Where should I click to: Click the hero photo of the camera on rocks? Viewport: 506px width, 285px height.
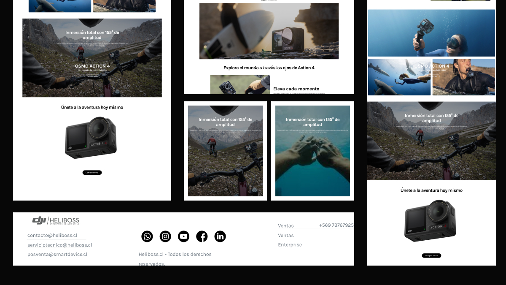tap(269, 31)
